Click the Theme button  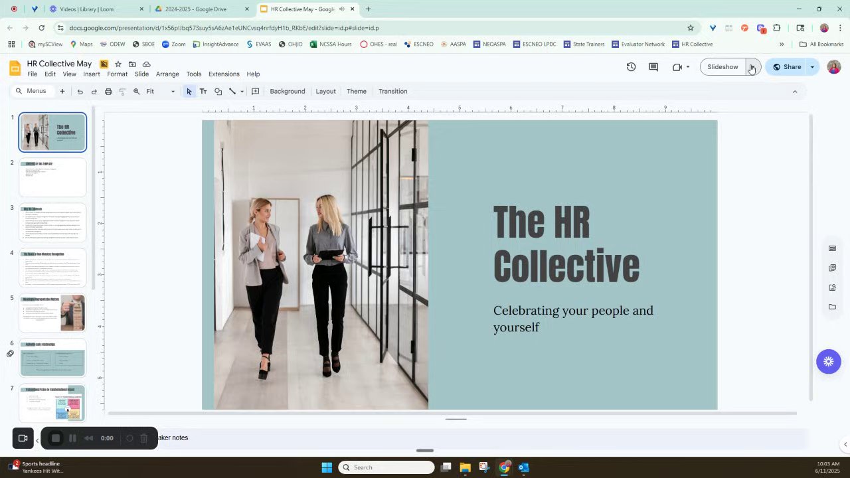357,92
